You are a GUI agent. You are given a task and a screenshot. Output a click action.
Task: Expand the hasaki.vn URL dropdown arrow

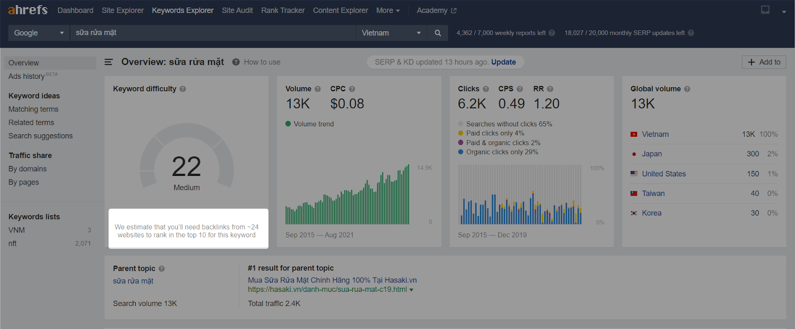(x=411, y=290)
